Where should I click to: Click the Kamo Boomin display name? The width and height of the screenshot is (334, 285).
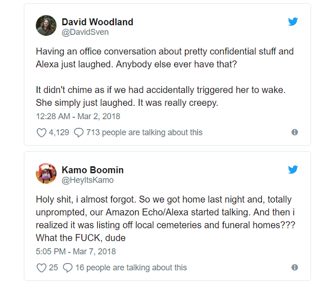click(x=94, y=170)
